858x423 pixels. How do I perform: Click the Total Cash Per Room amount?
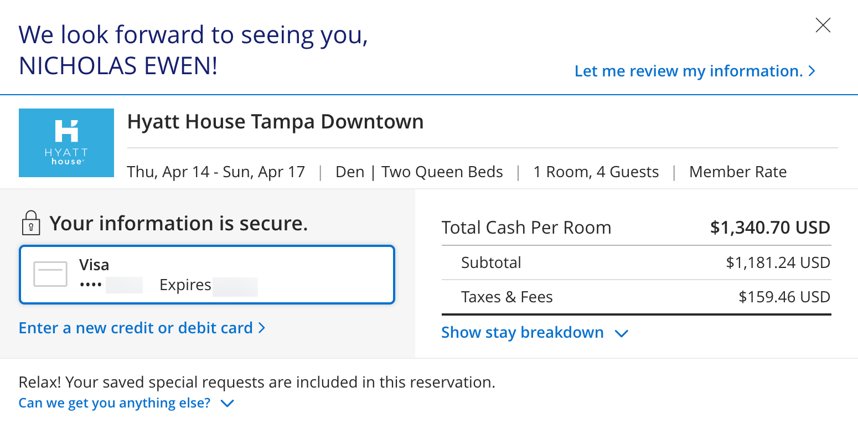[770, 227]
